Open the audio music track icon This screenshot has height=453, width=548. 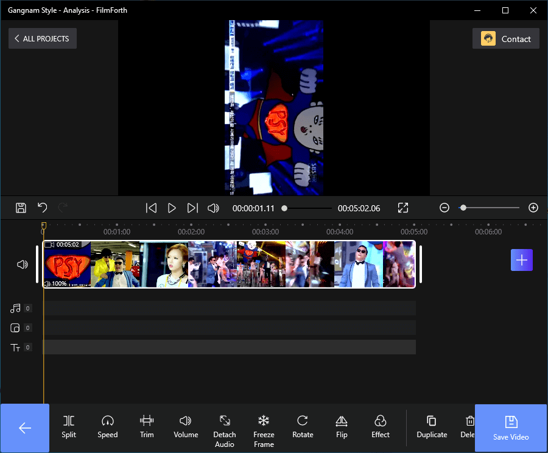click(x=15, y=308)
